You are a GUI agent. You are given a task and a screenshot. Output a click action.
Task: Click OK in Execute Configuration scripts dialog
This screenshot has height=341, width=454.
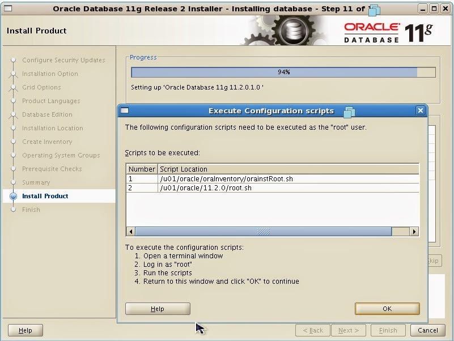(x=387, y=309)
